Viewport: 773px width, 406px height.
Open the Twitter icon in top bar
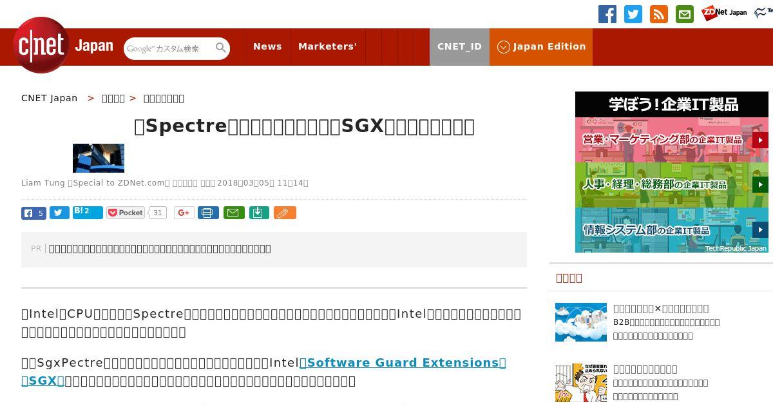pyautogui.click(x=633, y=14)
